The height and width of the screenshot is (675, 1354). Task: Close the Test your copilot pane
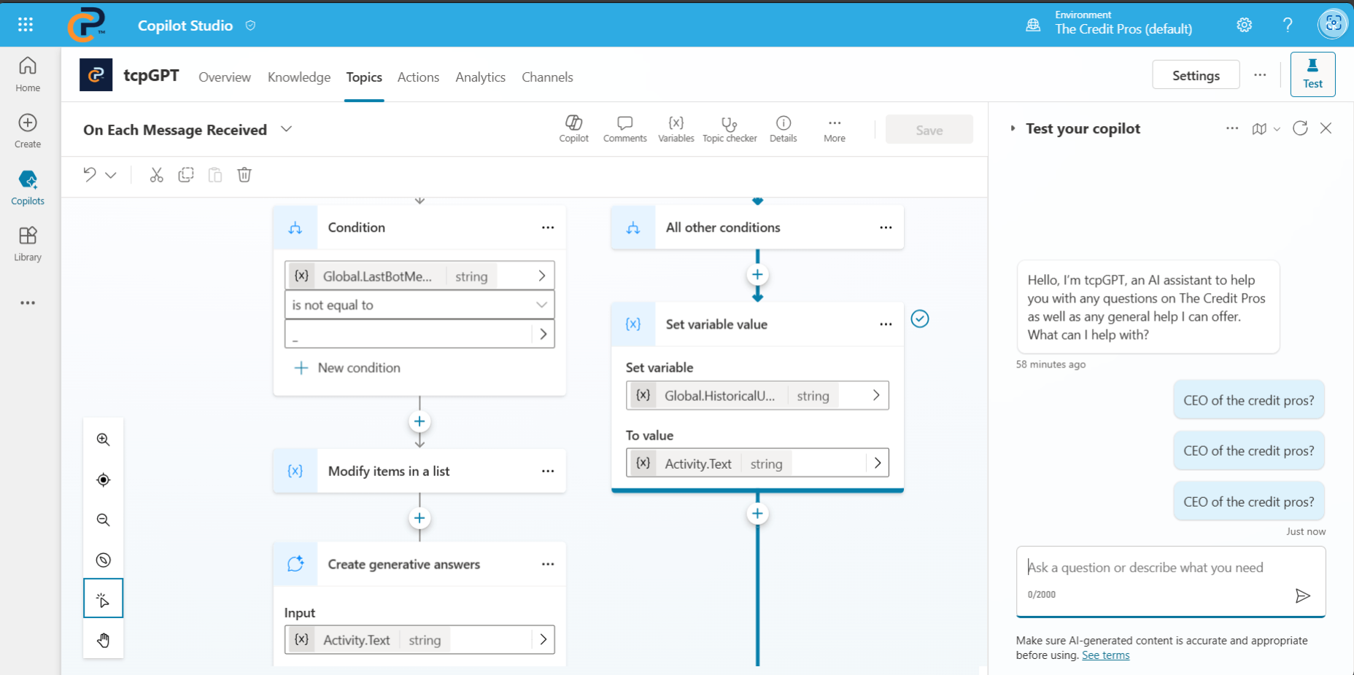tap(1326, 128)
